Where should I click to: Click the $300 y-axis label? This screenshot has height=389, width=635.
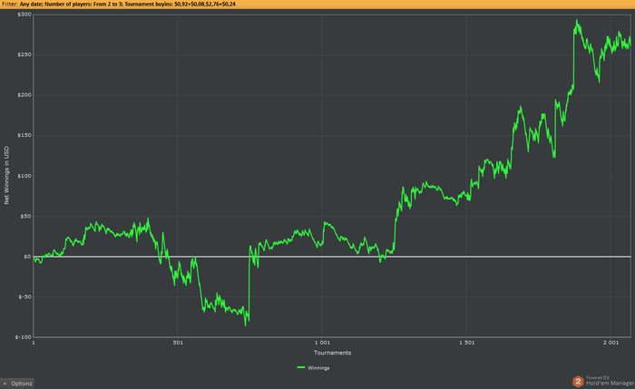pyautogui.click(x=24, y=15)
